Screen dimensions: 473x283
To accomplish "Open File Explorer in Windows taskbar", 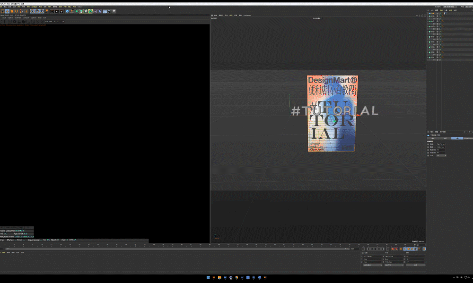I will [219, 277].
